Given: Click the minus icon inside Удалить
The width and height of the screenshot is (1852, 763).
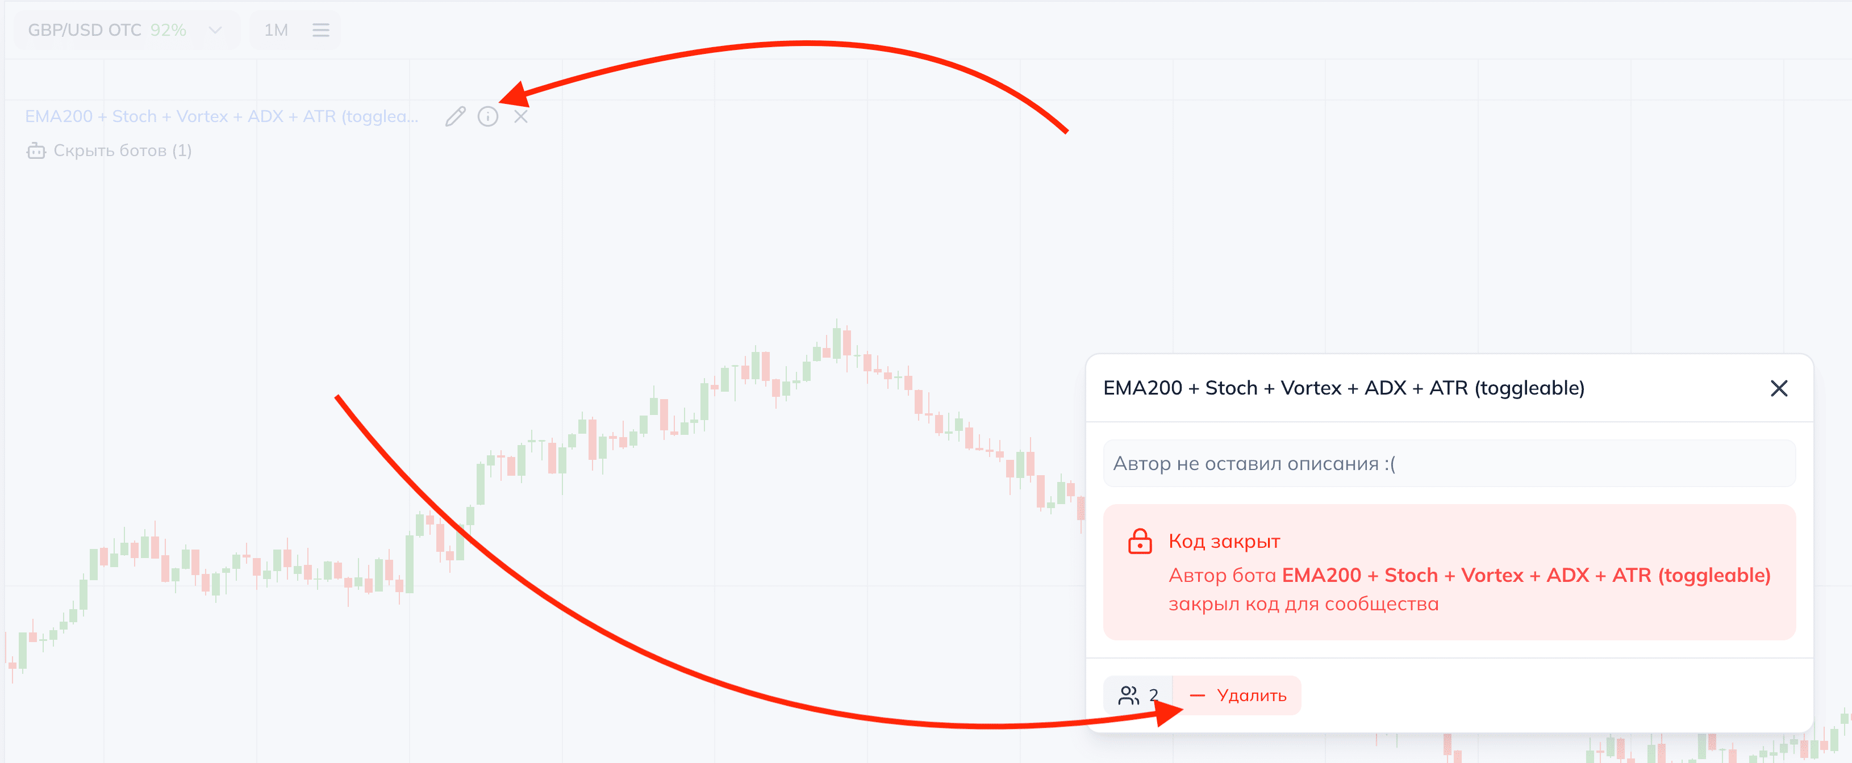Looking at the screenshot, I should pyautogui.click(x=1197, y=695).
